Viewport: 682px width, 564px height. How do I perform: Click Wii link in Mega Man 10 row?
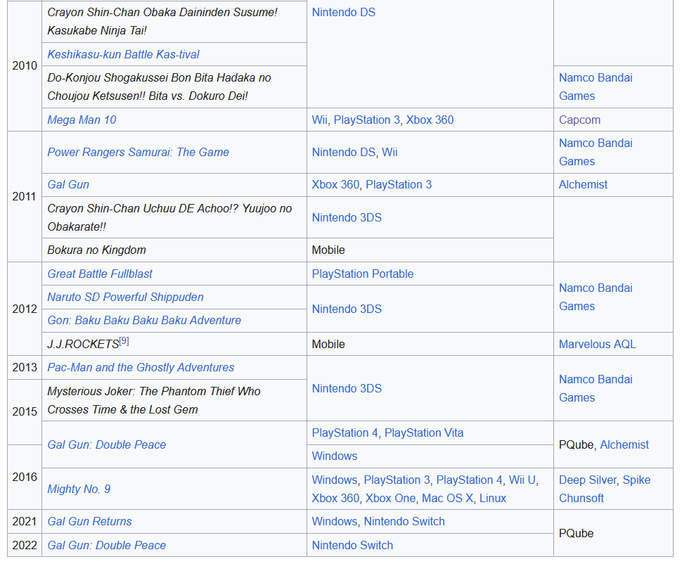coord(320,120)
